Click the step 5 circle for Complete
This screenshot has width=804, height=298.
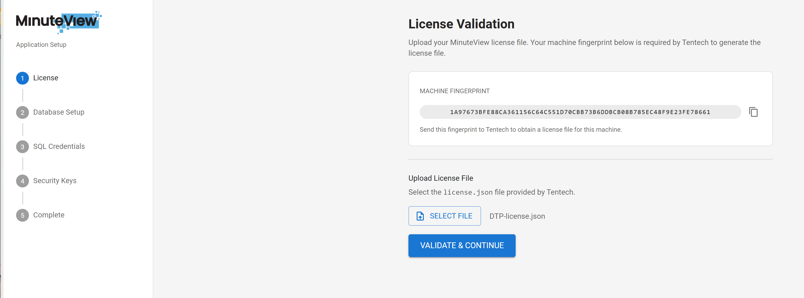[x=22, y=215]
